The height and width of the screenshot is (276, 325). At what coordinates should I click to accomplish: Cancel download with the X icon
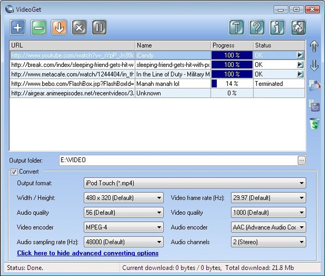[x=79, y=27]
